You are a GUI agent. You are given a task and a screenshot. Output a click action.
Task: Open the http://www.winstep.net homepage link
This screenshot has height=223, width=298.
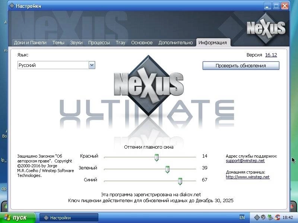click(248, 177)
